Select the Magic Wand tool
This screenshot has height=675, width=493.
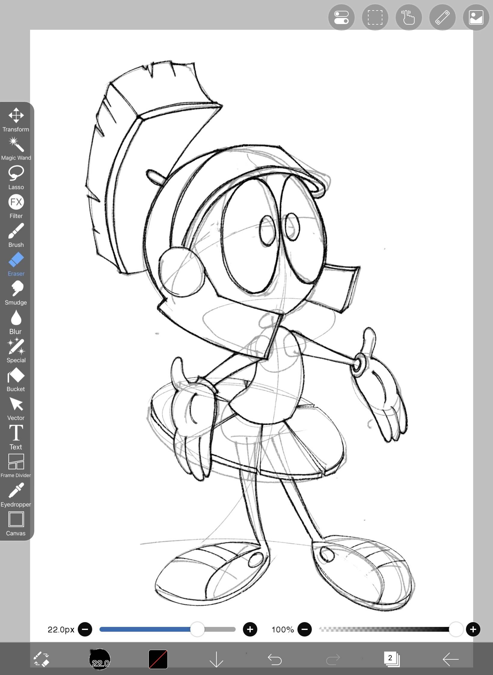point(16,149)
